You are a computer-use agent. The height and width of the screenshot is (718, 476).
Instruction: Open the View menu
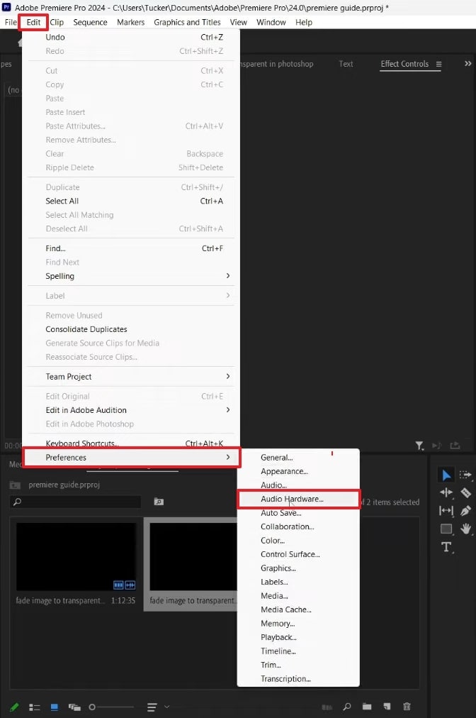[x=238, y=22]
